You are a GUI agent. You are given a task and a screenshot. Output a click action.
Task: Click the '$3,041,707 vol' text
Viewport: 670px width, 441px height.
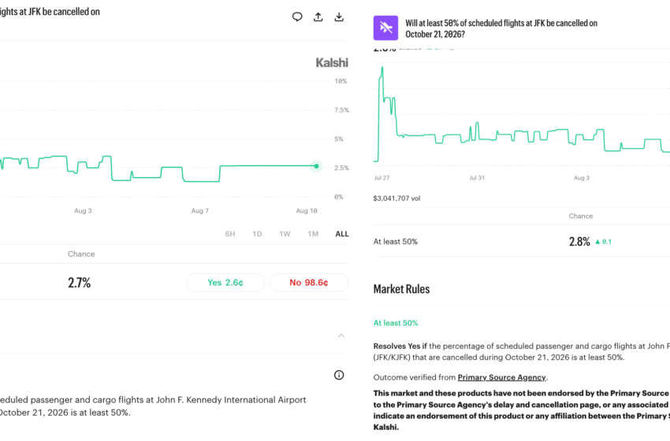[396, 198]
